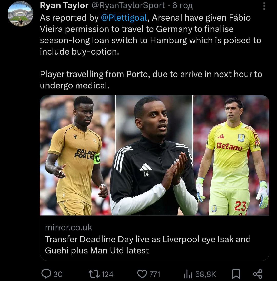Screen dimensions: 277x281
Task: Open the @Plettigoal mention
Action: point(124,18)
